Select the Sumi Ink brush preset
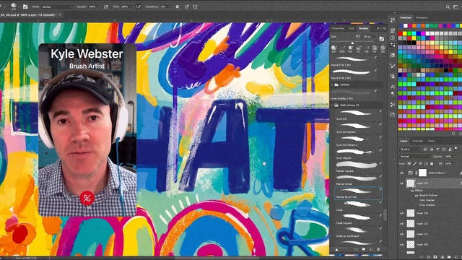Screen dimensions: 462x260 358,115
